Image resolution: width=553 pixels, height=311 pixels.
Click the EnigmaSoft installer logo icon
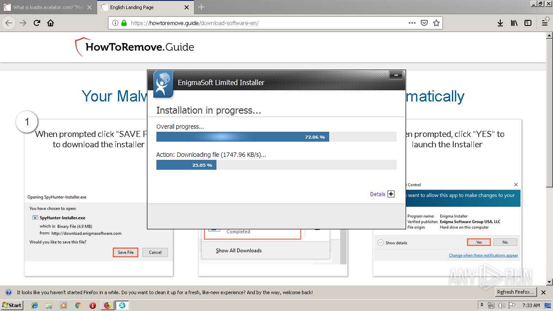coord(163,84)
